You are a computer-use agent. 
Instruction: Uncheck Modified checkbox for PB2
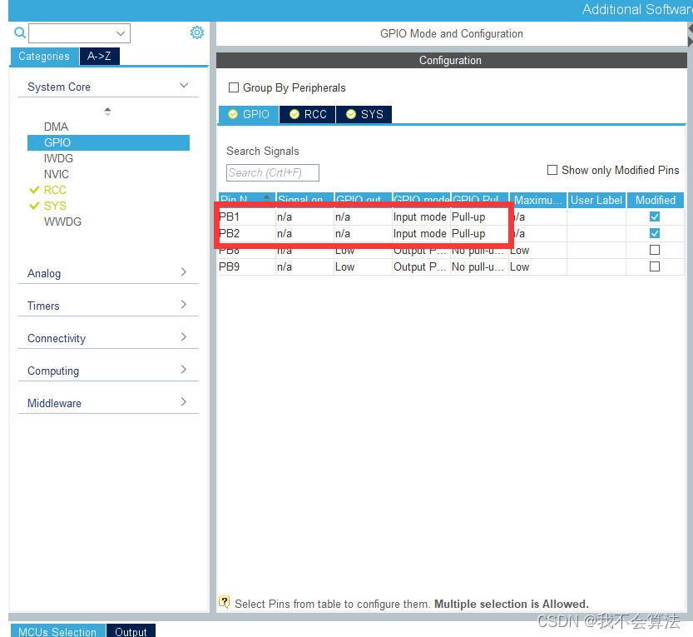click(x=655, y=233)
